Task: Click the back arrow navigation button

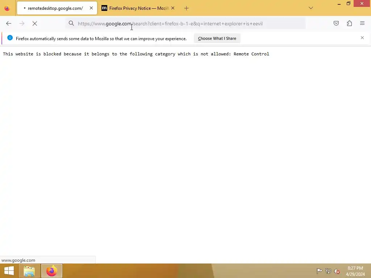Action: (9, 24)
